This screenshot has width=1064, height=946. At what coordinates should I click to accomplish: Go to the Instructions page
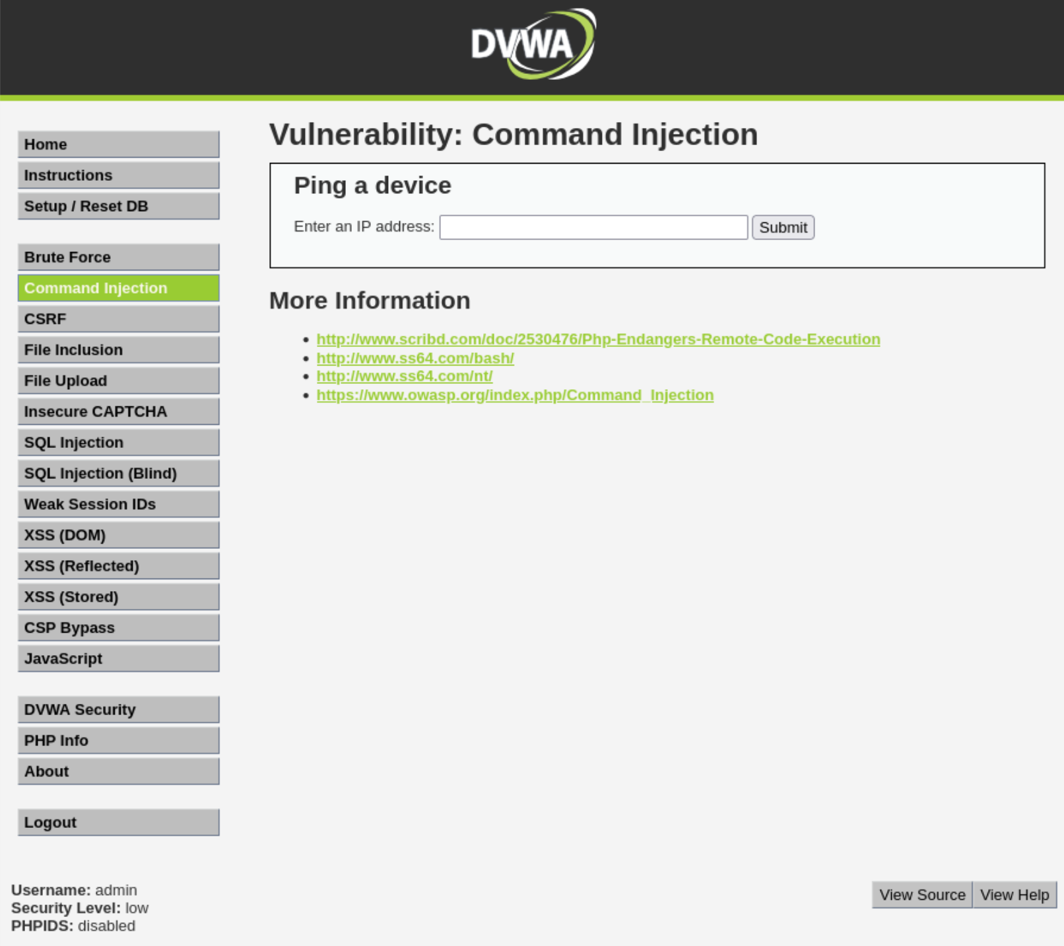point(119,175)
